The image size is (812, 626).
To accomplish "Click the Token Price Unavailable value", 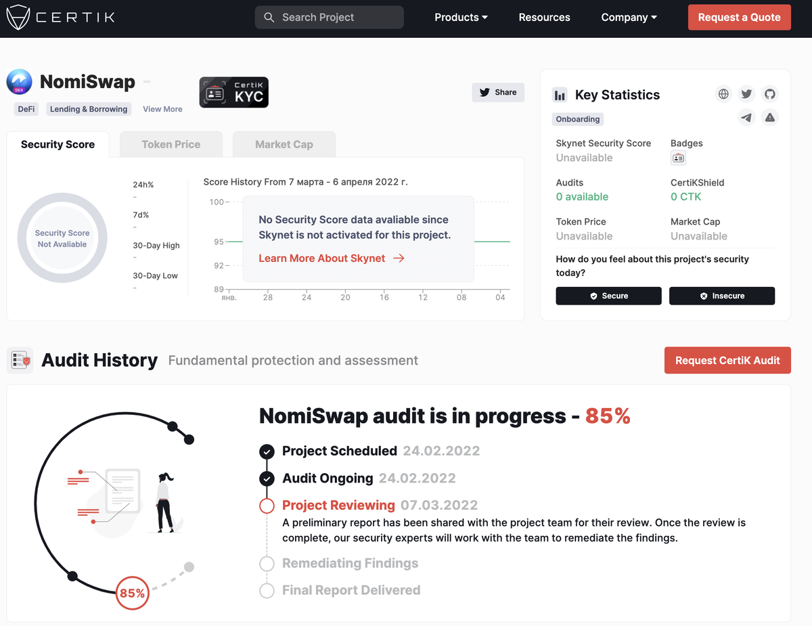I will tap(584, 236).
